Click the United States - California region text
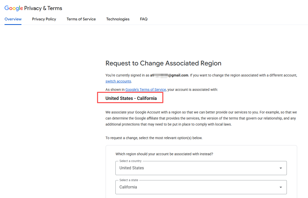This screenshot has width=308, height=198. (x=131, y=98)
